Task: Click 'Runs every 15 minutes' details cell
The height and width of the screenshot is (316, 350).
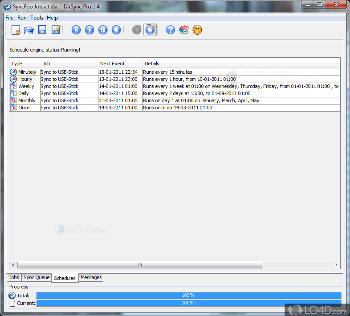Action: click(241, 72)
